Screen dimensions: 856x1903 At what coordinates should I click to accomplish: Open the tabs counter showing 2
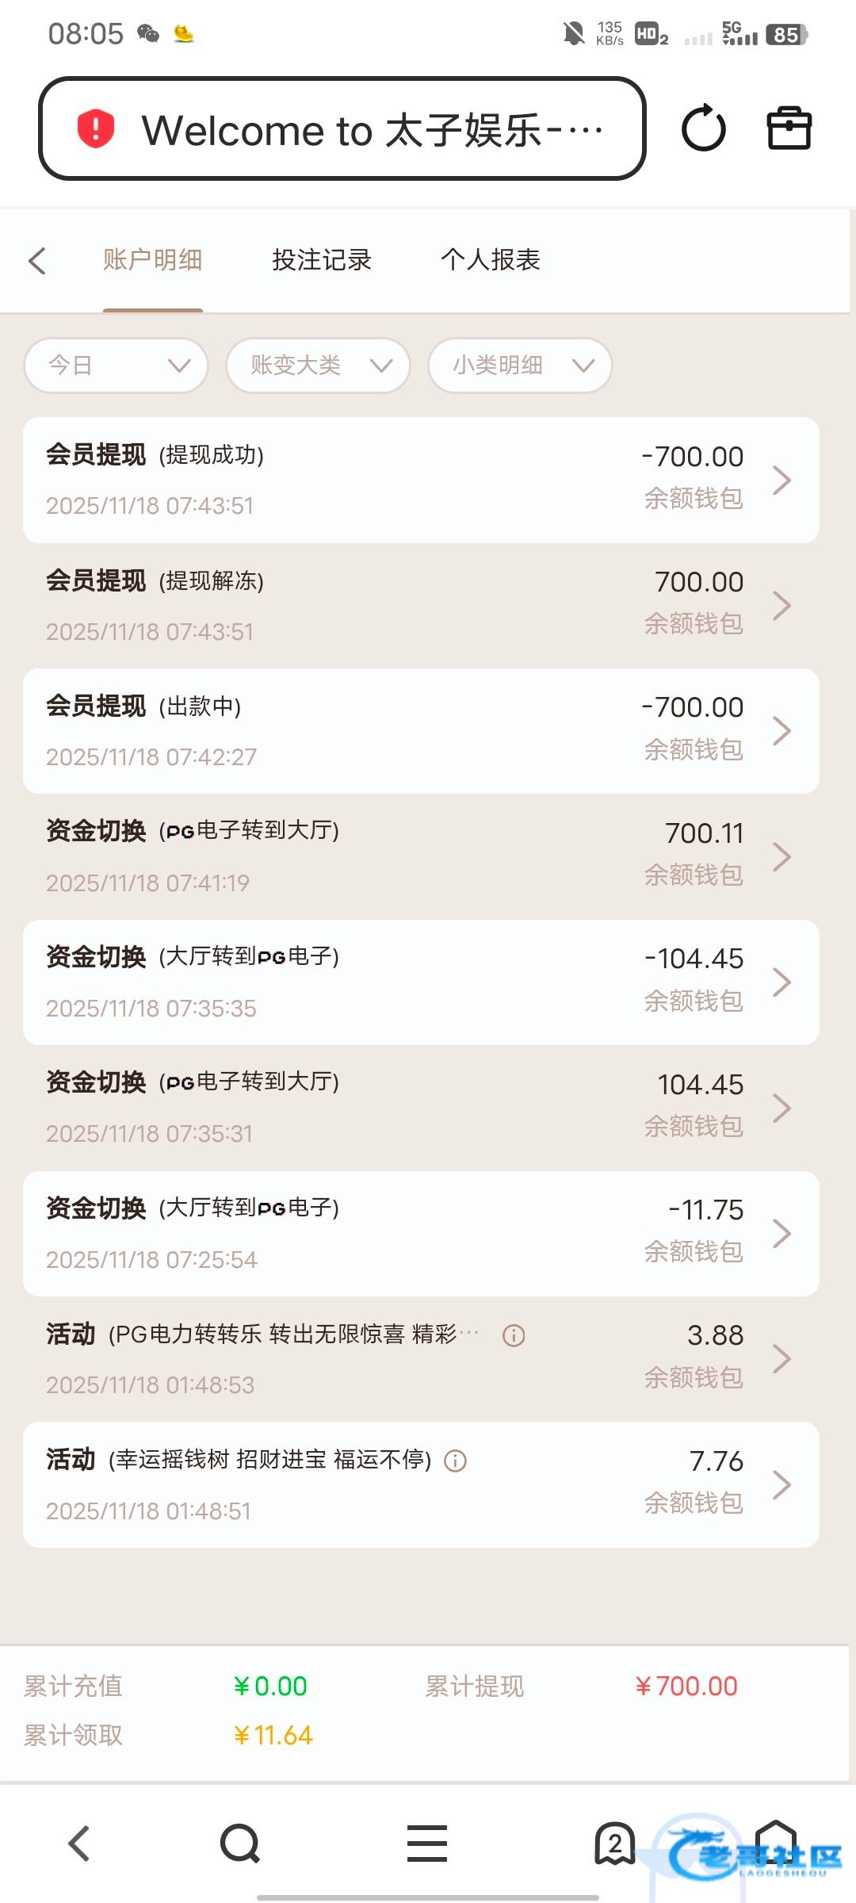coord(614,1843)
